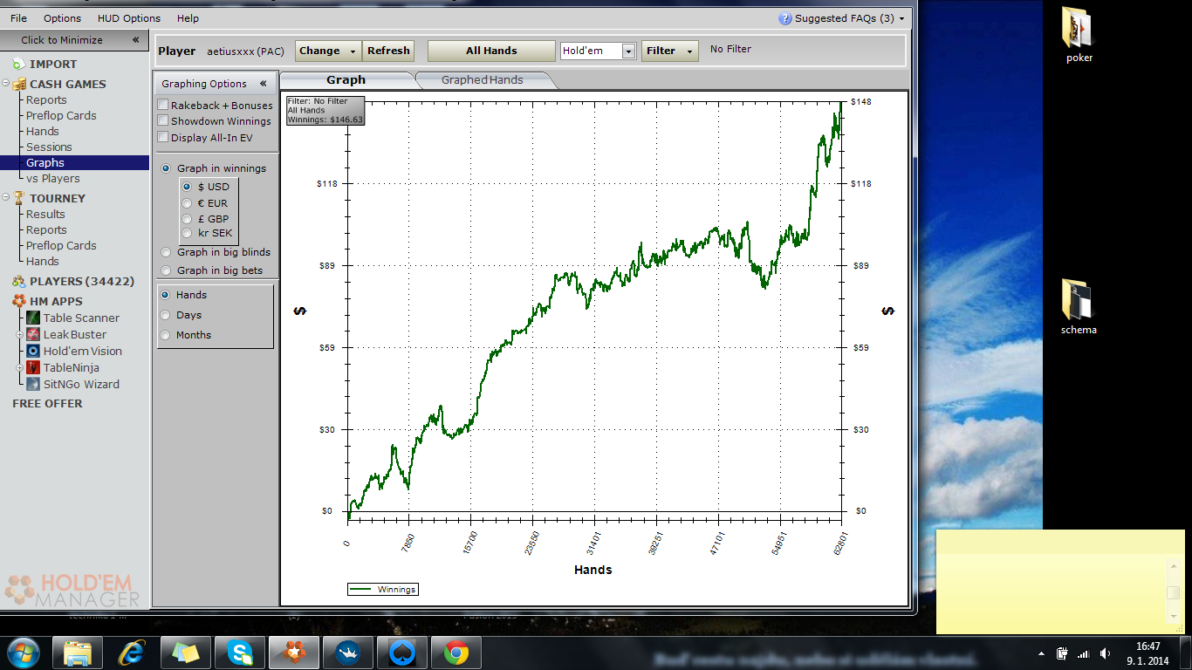The height and width of the screenshot is (670, 1192).
Task: Select the kr SEK currency option
Action: [x=187, y=233]
